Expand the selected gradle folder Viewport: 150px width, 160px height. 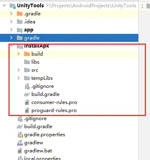click(x=11, y=38)
